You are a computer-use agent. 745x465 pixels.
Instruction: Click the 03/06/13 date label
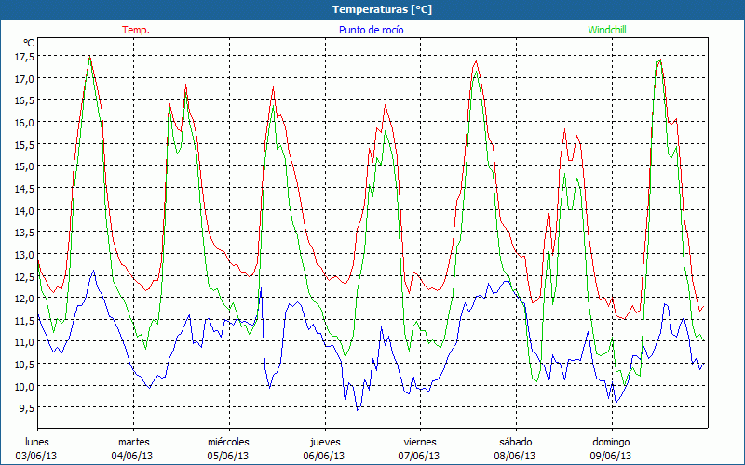coord(37,456)
